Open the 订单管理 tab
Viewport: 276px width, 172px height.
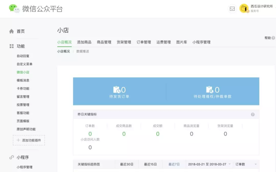(144, 42)
